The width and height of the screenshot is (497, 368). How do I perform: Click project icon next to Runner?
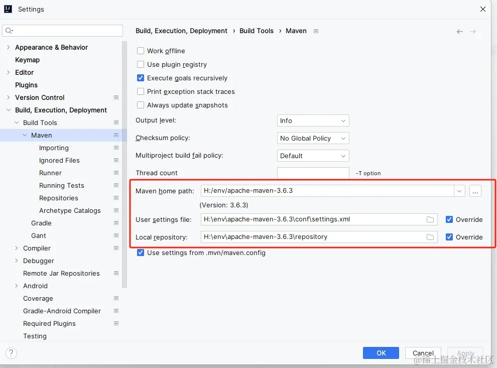[x=116, y=173]
